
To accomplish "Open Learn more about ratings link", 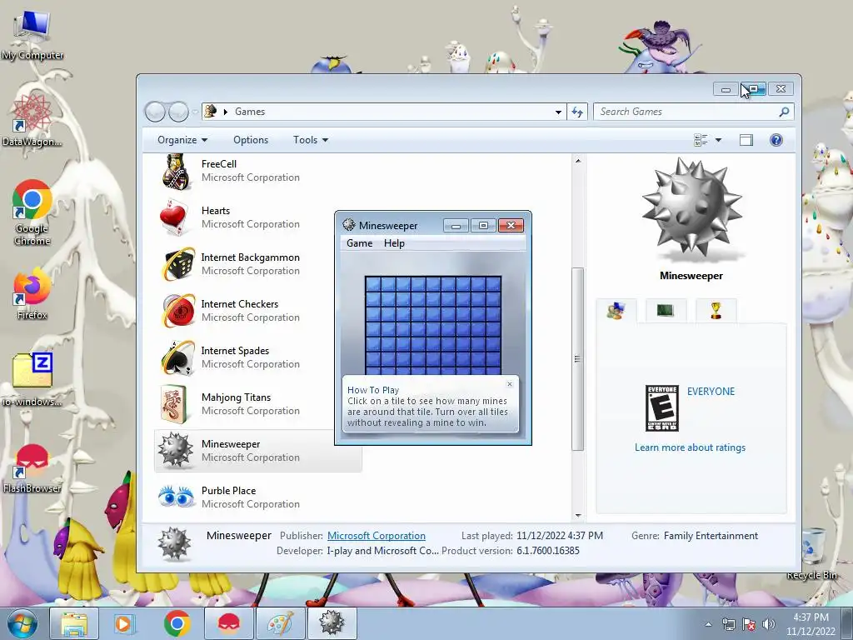I will pyautogui.click(x=690, y=447).
